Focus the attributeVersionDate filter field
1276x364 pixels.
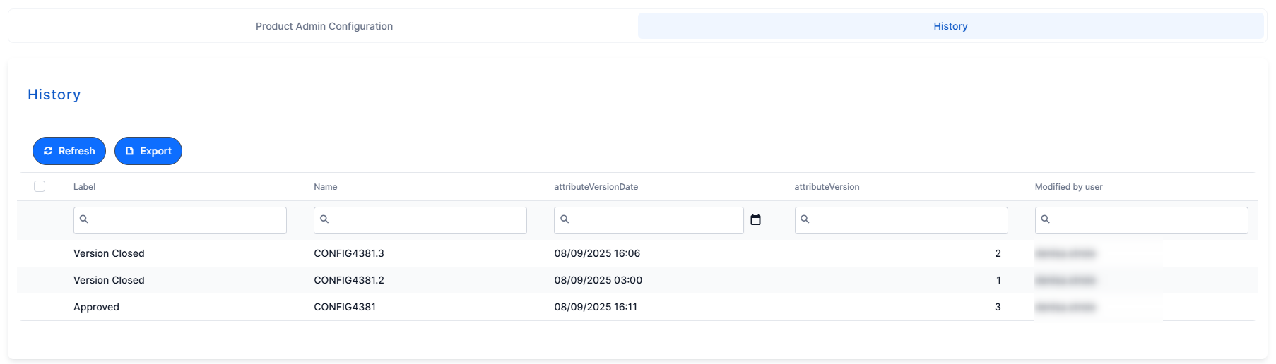649,220
